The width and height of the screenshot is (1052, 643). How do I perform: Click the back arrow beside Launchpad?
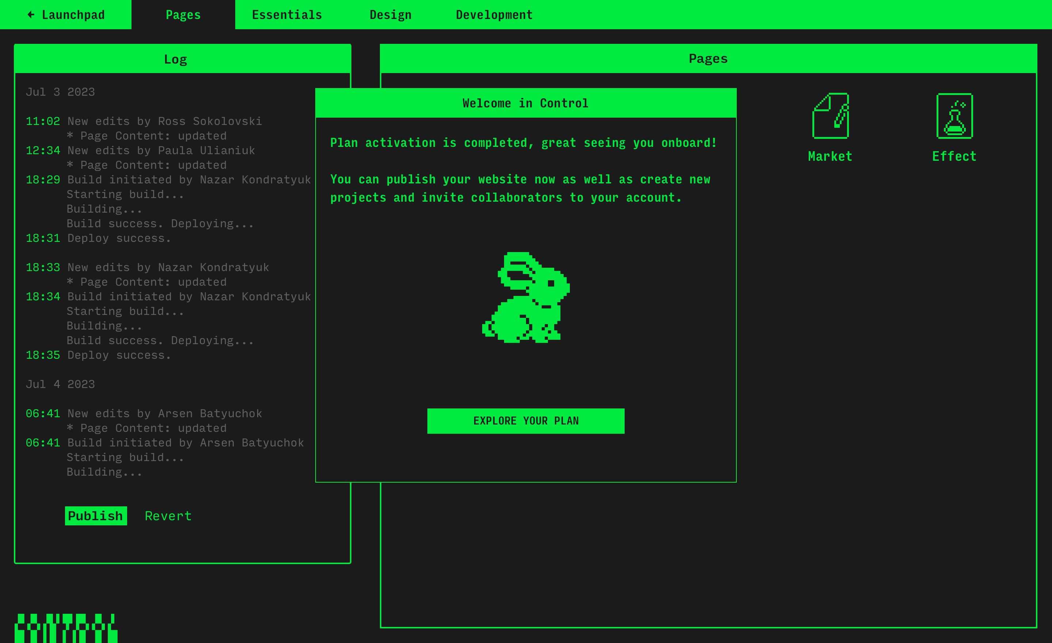pyautogui.click(x=31, y=15)
